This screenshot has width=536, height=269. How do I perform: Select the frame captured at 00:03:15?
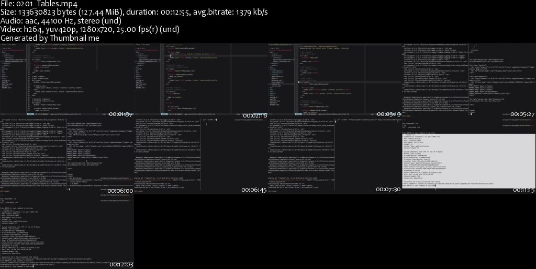click(x=335, y=80)
